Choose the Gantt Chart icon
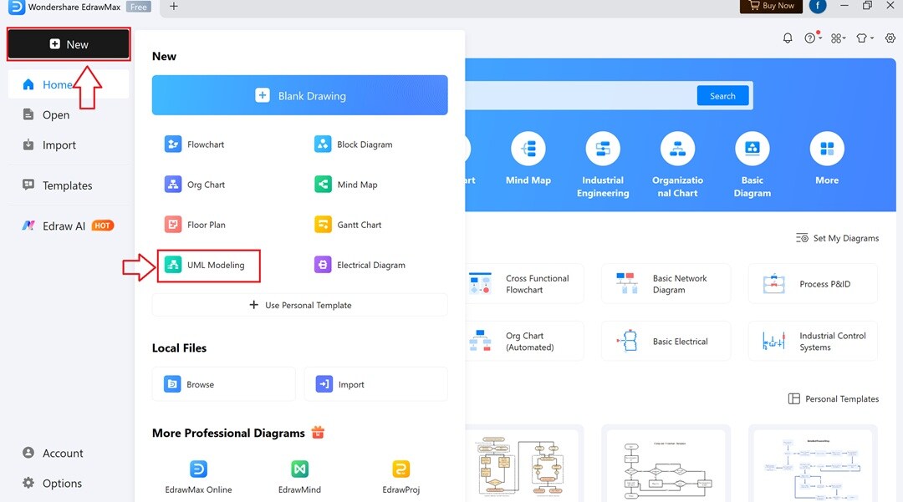The image size is (903, 502). [323, 224]
